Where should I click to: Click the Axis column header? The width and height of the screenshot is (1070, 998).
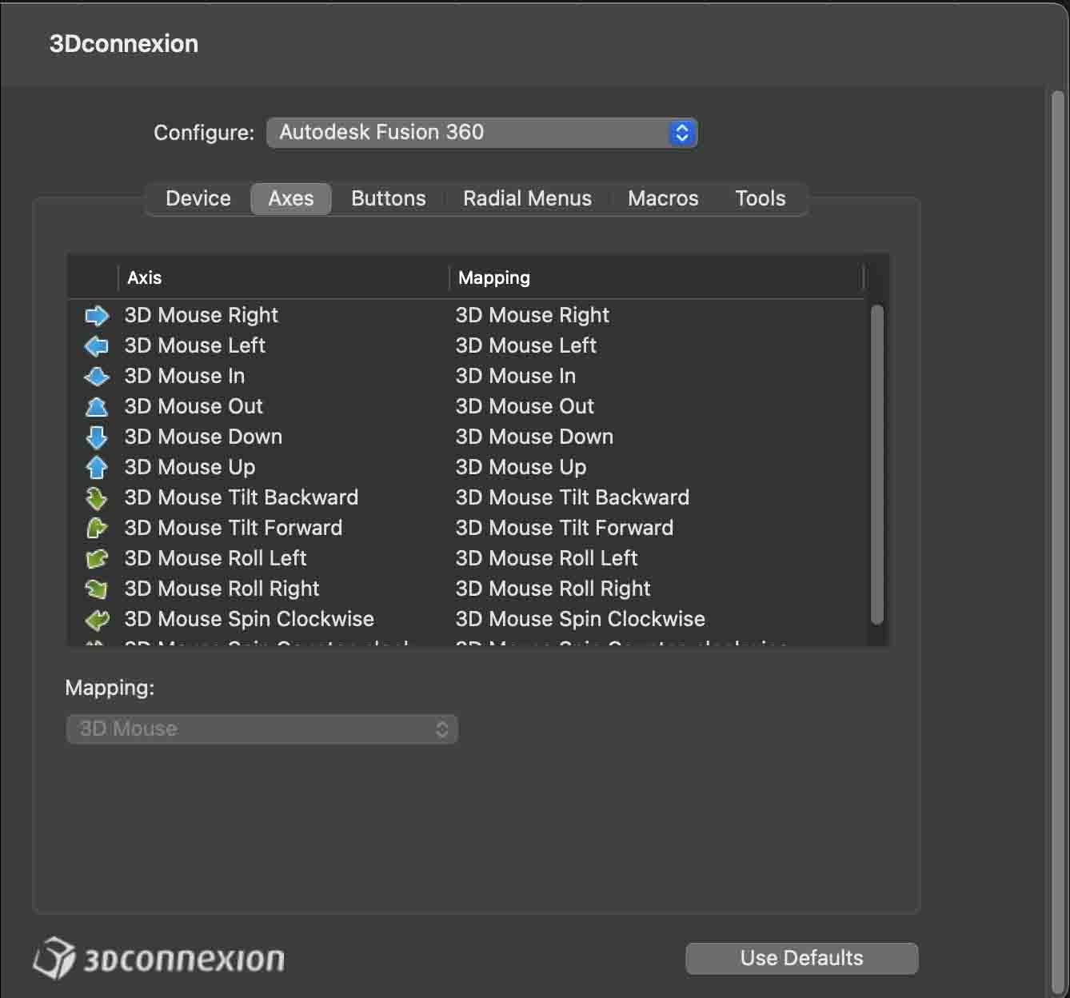click(283, 278)
